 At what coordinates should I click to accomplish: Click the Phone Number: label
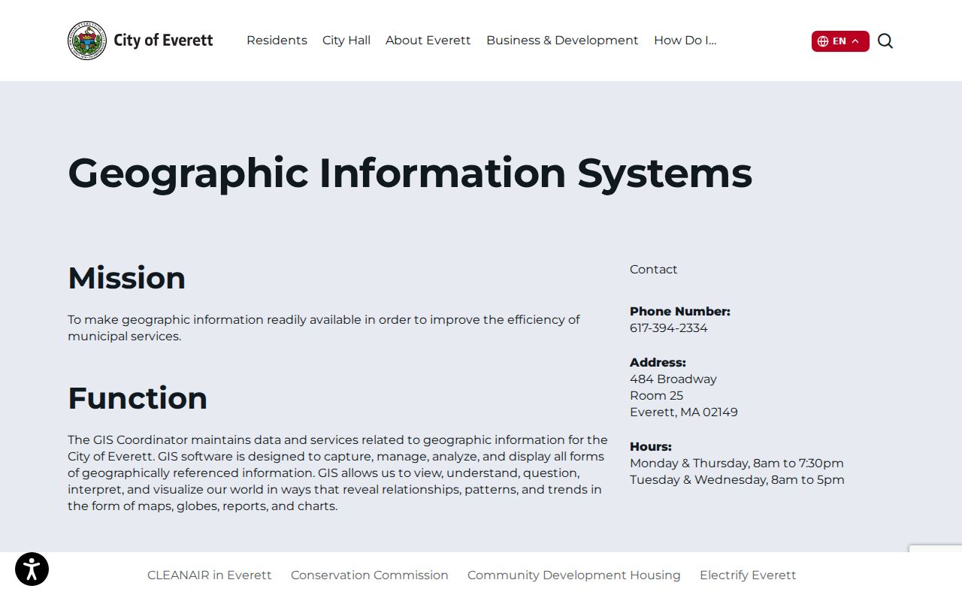(680, 312)
